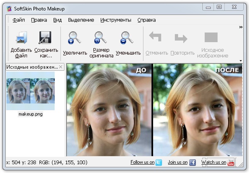Expand the toolbar overflow chevron
249x173 pixels.
pos(241,27)
